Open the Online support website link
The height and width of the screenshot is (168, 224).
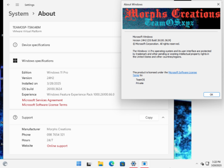tap(57, 146)
